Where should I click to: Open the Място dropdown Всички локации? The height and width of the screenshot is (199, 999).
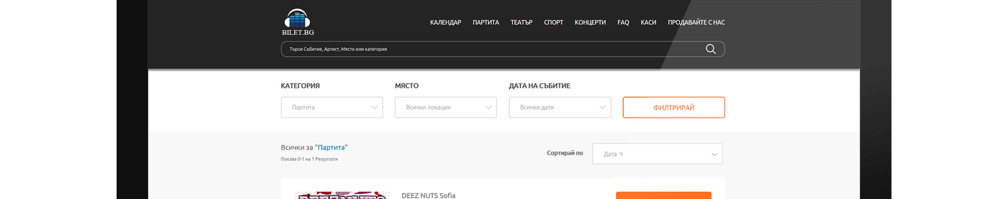[446, 107]
